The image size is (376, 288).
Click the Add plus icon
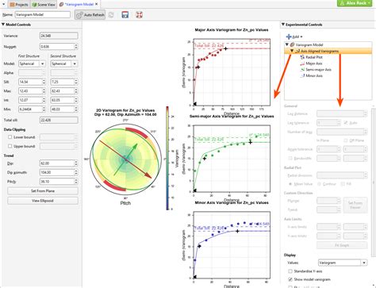click(289, 36)
